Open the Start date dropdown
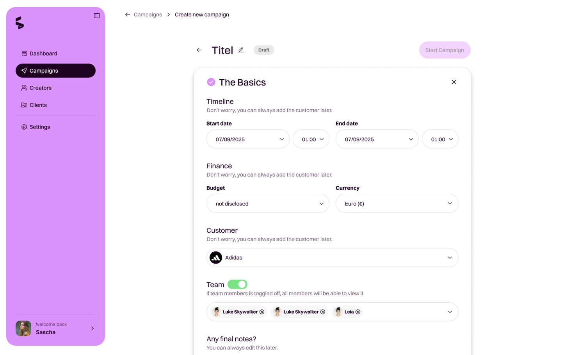Image resolution: width=562 pixels, height=355 pixels. [248, 139]
